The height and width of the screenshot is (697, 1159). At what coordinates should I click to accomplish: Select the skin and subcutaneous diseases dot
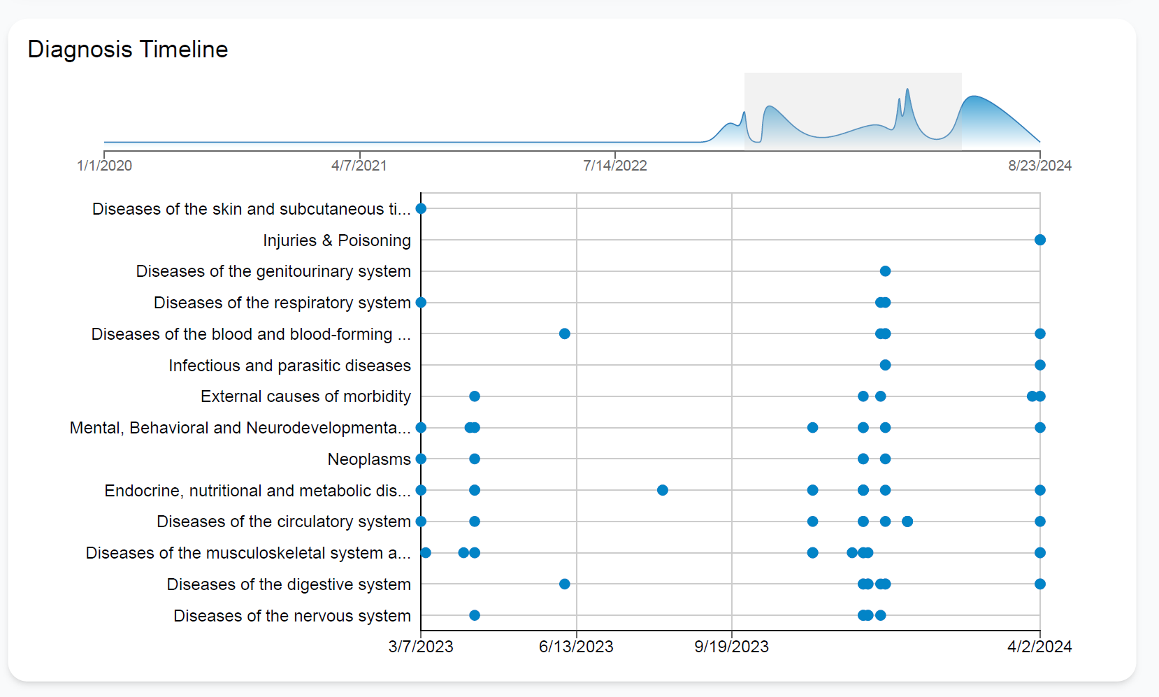[421, 208]
